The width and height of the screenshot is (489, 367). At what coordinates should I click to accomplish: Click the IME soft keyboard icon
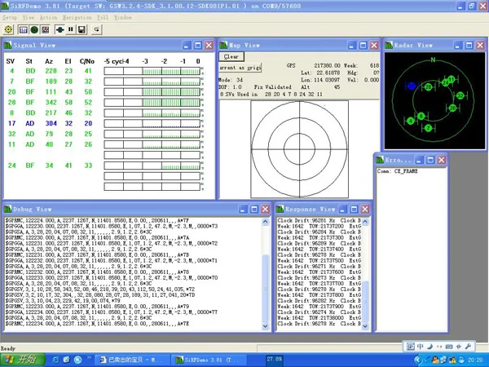click(449, 346)
